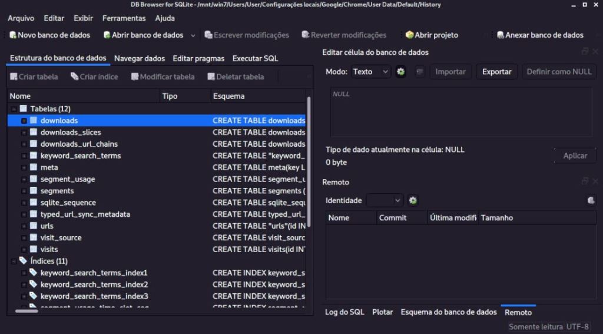
Task: Click the Novo banco de dados toolbar icon
Action: point(13,35)
